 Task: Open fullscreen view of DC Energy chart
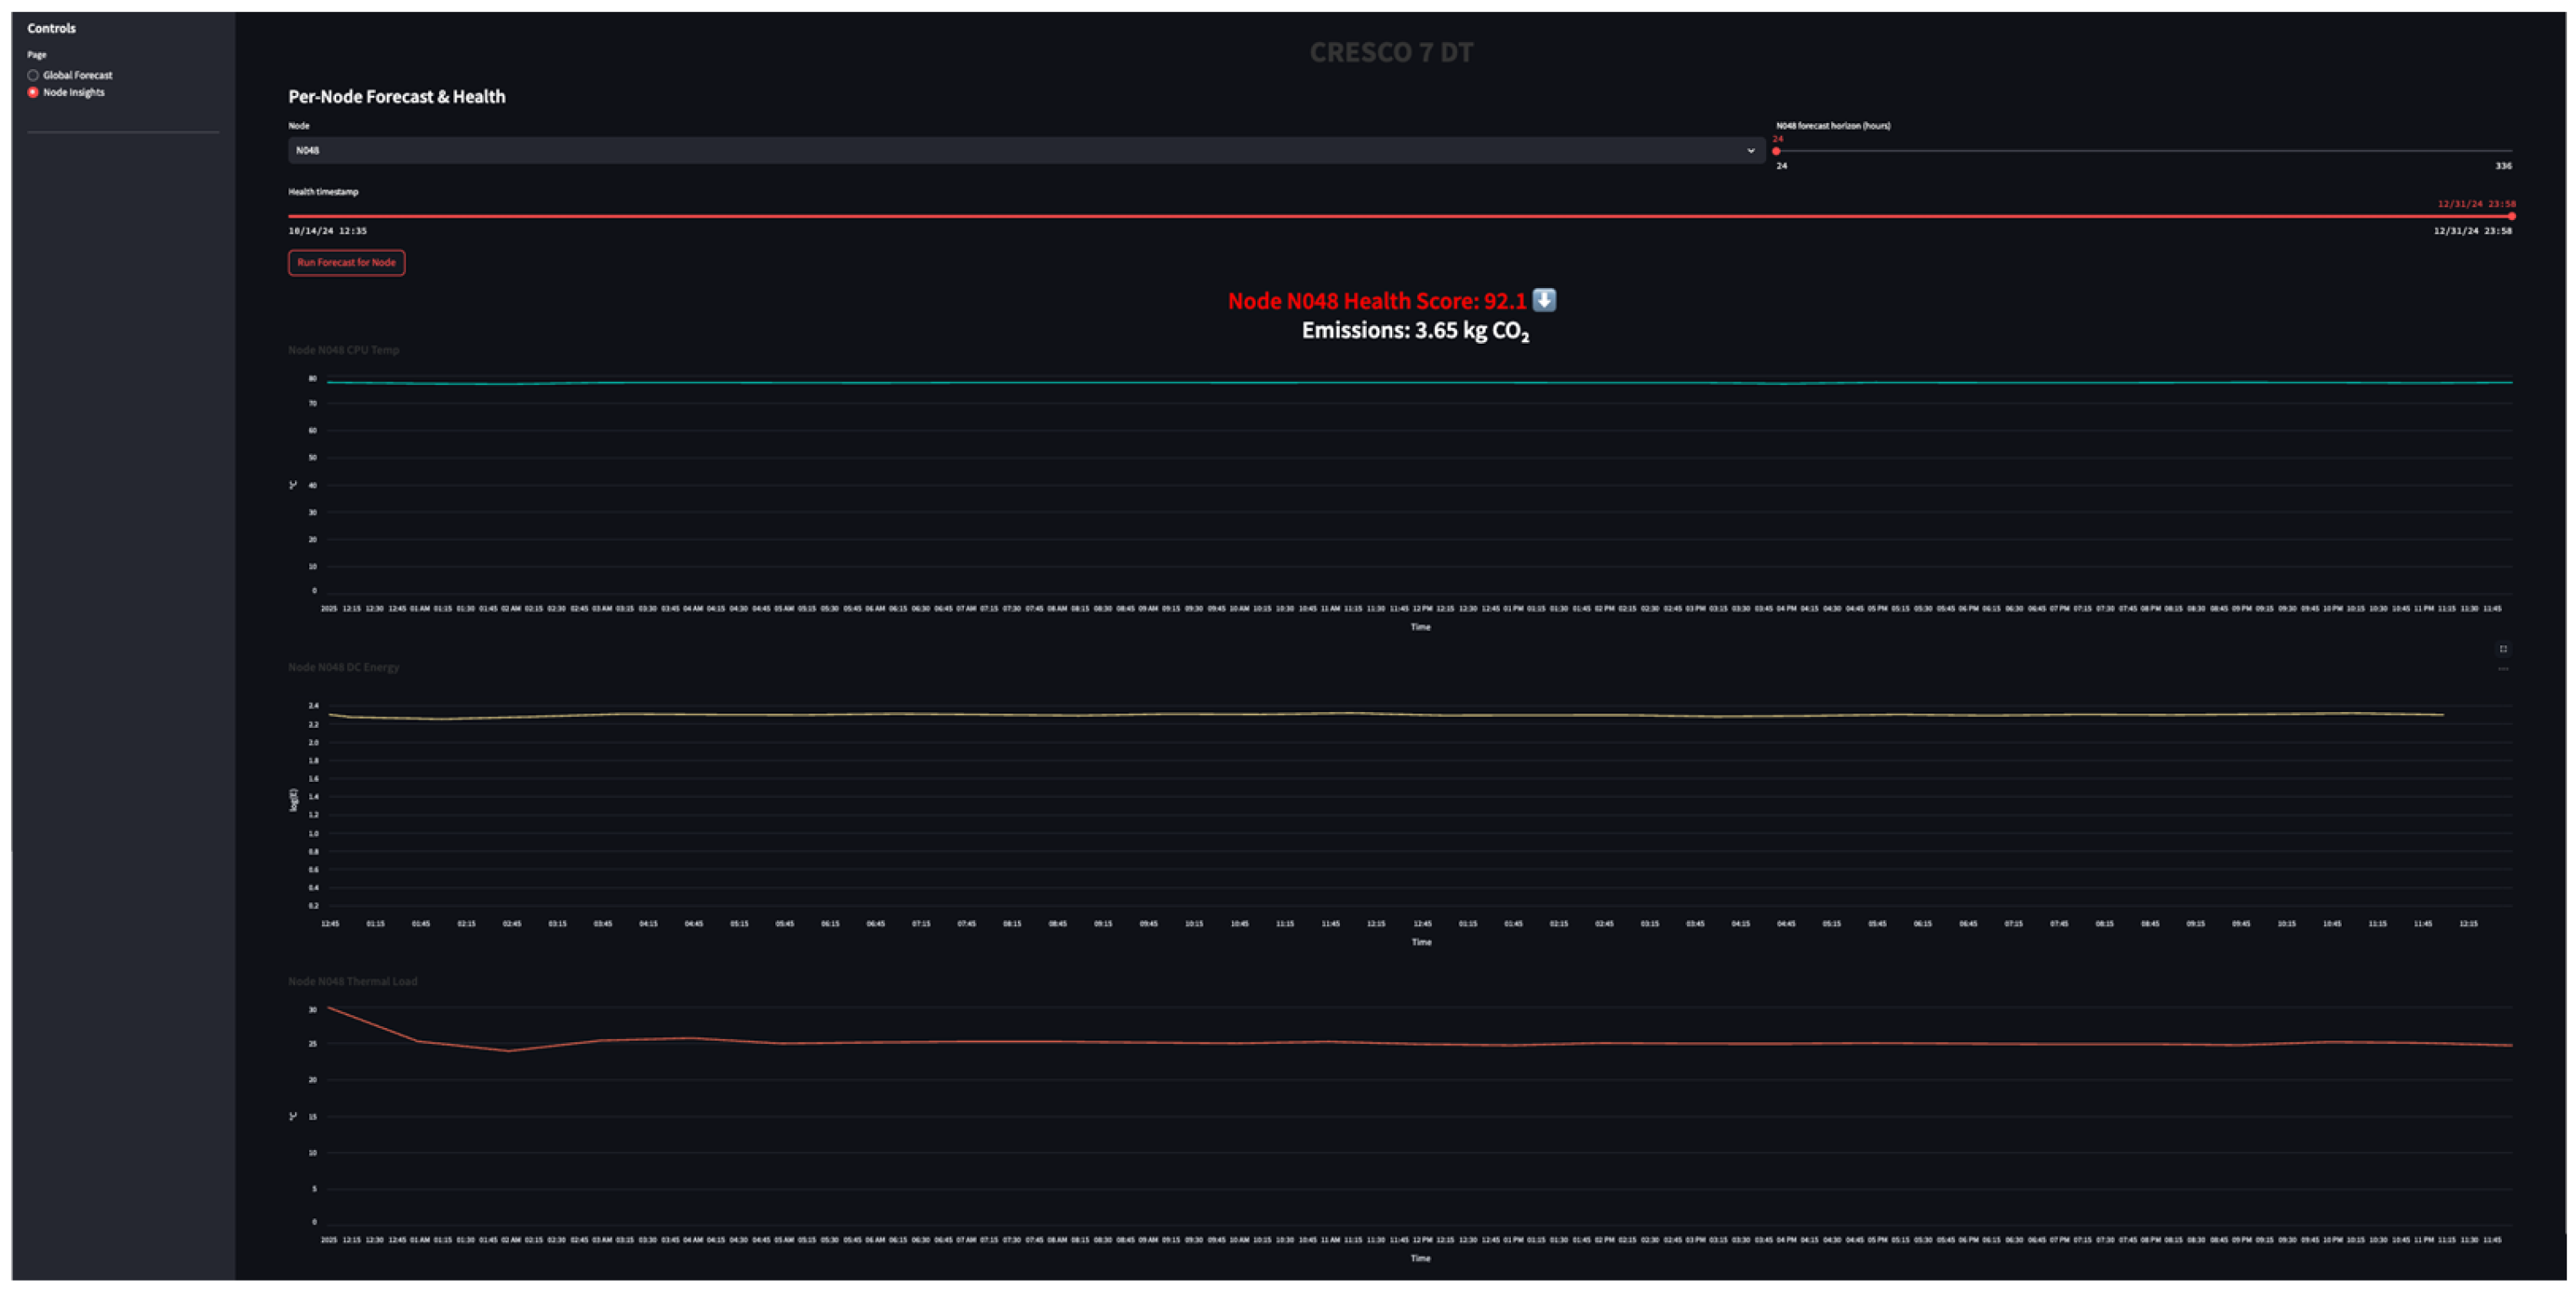(x=2503, y=649)
